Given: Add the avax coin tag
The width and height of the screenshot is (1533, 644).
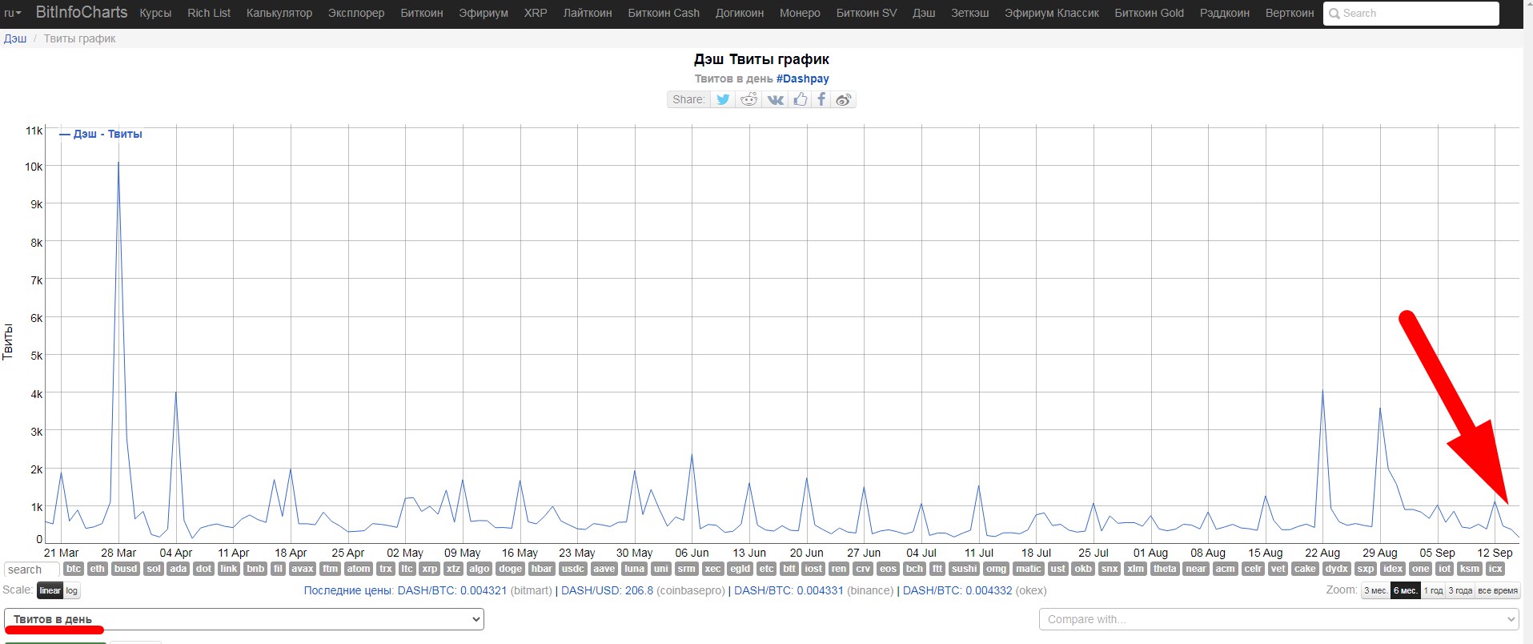Looking at the screenshot, I should click(x=302, y=569).
